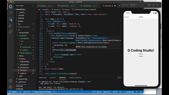Open the Explorer view in activity bar
This screenshot has height=95, width=169.
(x=11, y=7)
